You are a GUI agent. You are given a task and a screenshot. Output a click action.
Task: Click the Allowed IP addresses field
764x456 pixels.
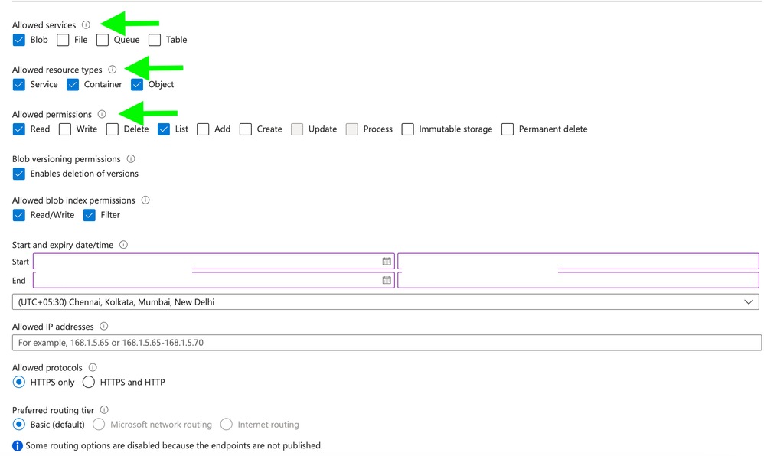coord(387,343)
